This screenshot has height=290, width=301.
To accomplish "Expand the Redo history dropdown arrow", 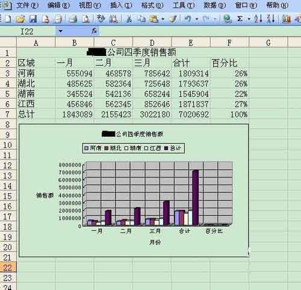I will [215, 19].
